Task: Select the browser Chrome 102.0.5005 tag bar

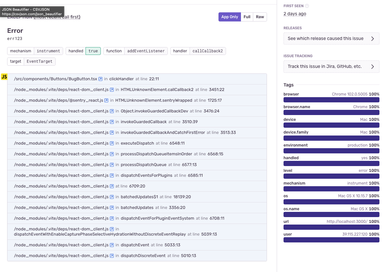Action: (x=331, y=99)
